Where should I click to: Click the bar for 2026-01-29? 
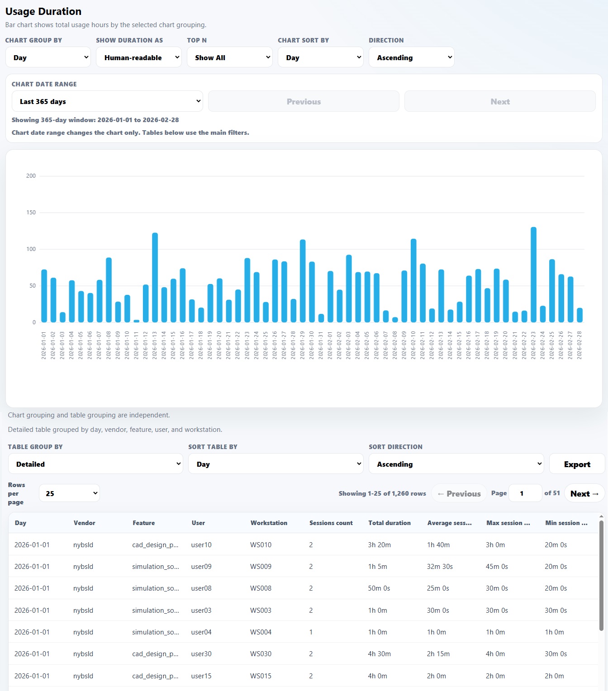point(303,281)
